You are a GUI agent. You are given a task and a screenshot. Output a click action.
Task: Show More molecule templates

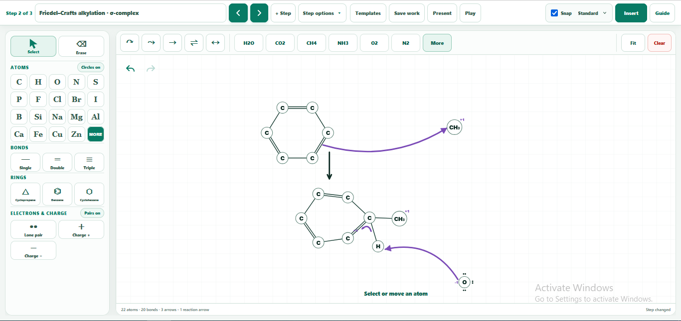[437, 43]
